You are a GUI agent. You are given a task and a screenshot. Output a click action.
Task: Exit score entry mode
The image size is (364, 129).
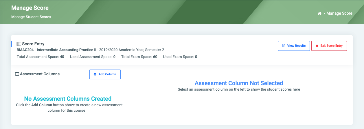(x=329, y=46)
